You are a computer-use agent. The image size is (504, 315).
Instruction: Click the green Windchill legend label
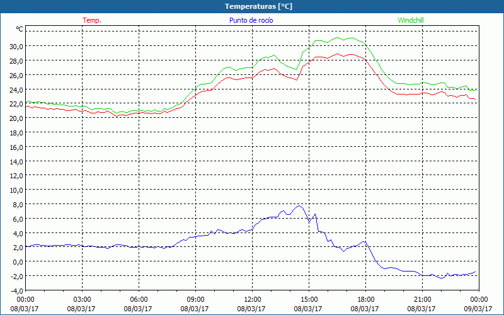click(x=411, y=20)
